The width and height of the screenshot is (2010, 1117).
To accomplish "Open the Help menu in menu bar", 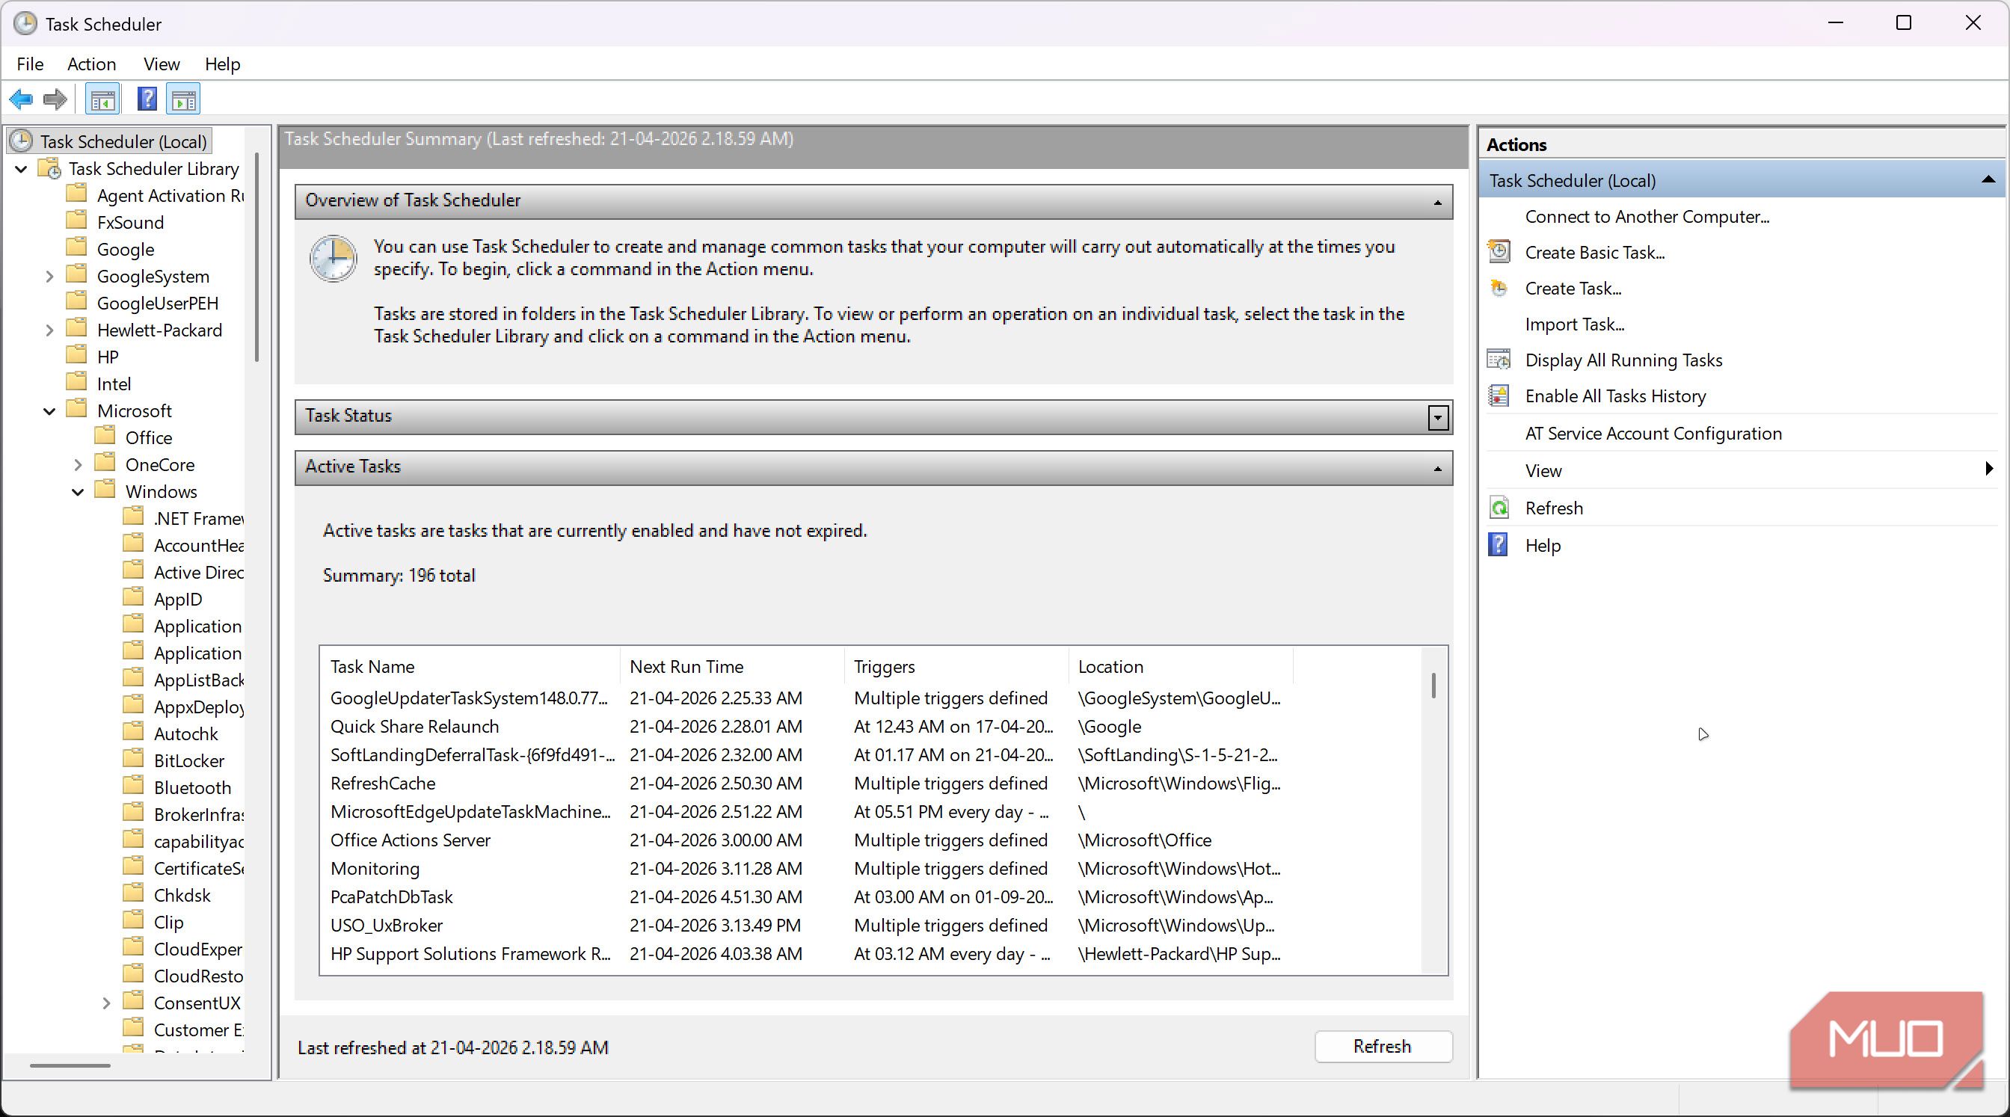I will 222,64.
